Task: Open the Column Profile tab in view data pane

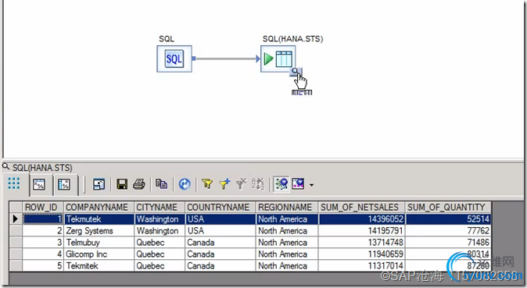Action: pyautogui.click(x=64, y=184)
